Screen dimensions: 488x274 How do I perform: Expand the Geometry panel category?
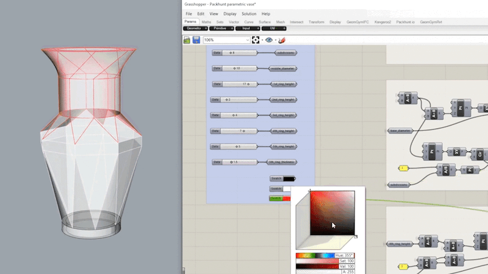pyautogui.click(x=195, y=28)
